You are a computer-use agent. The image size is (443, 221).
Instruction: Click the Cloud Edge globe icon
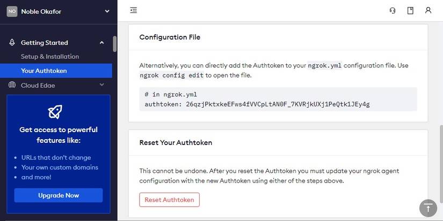click(x=12, y=85)
